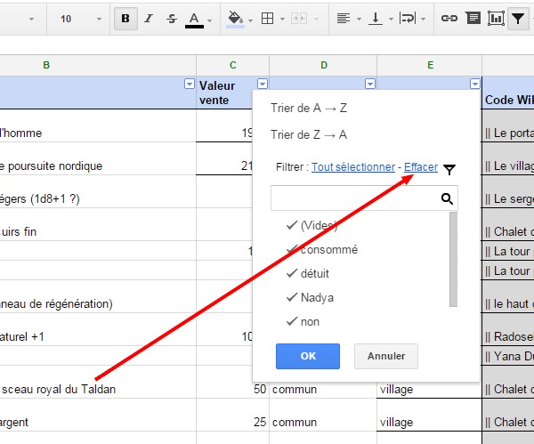Sort with Trier de A → Z
The height and width of the screenshot is (444, 534).
coord(308,107)
